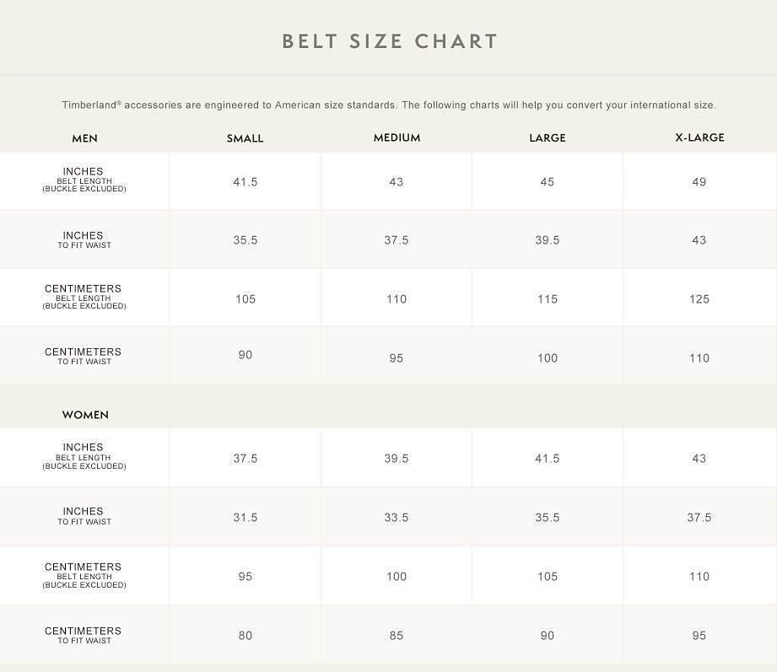777x672 pixels.
Task: Click the 125 centimeters cell
Action: pos(699,299)
